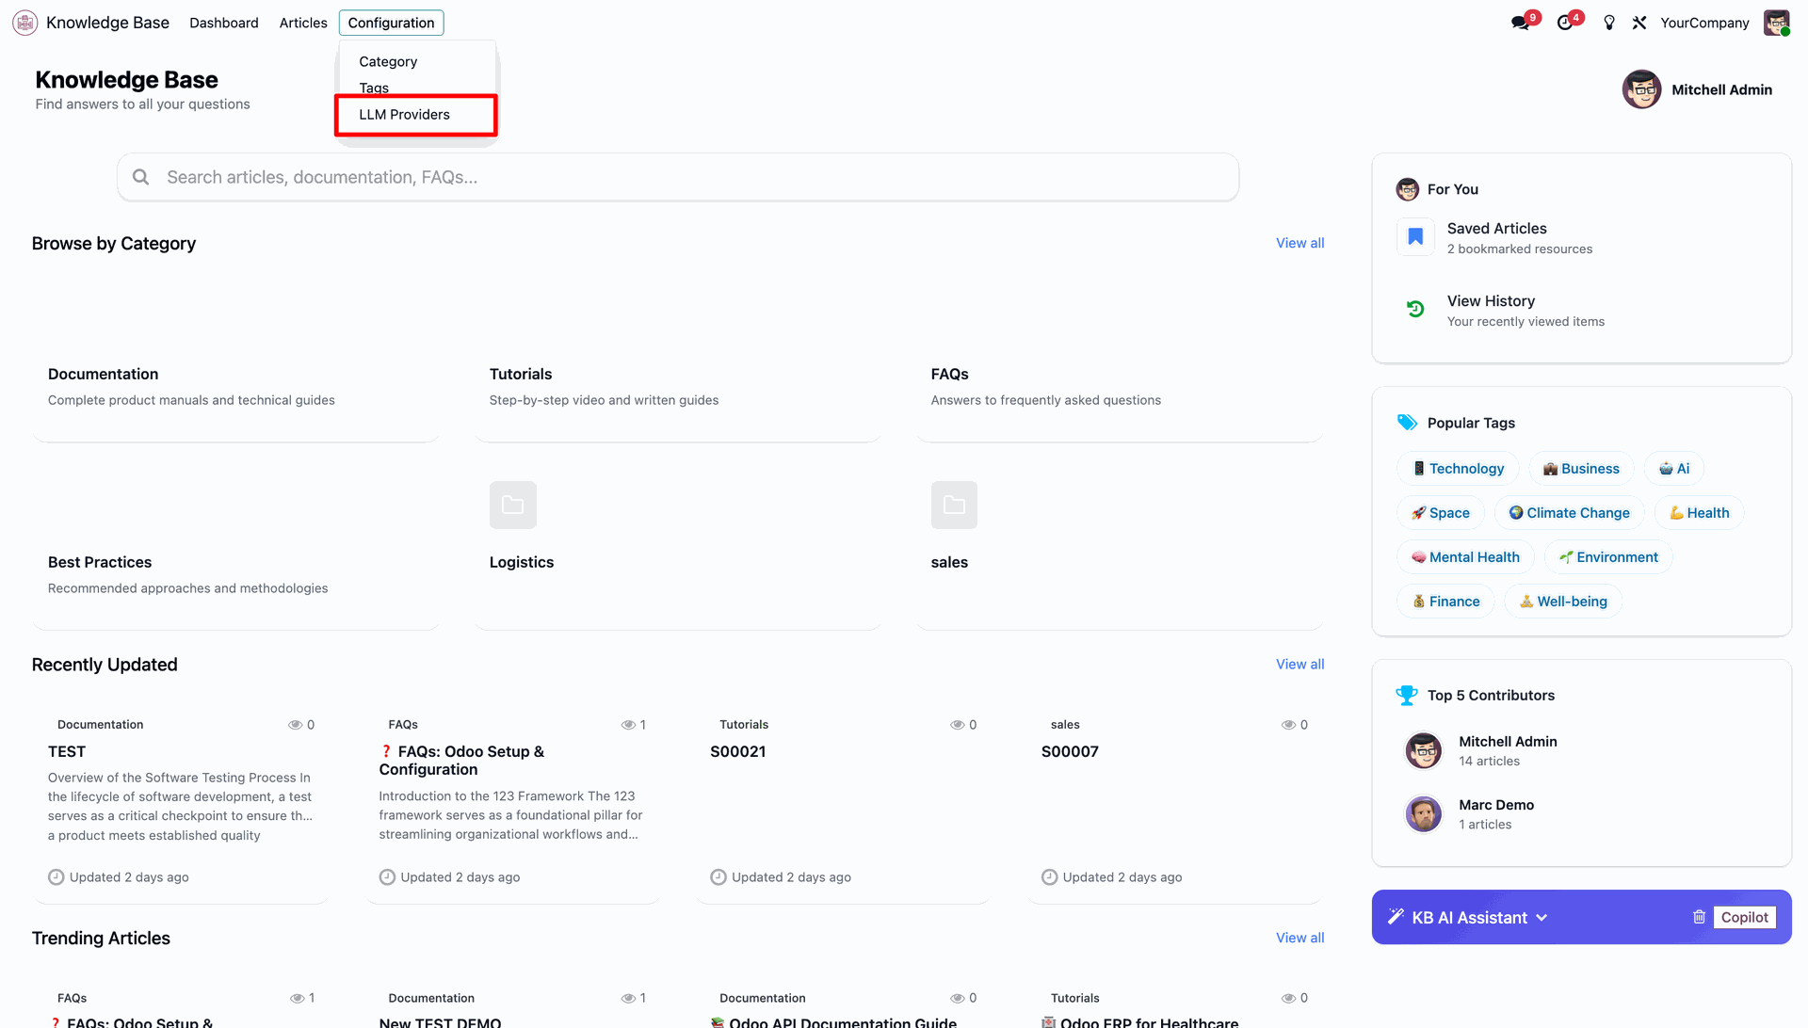This screenshot has height=1028, width=1808.
Task: Click View all next to Browse by Category
Action: point(1299,243)
